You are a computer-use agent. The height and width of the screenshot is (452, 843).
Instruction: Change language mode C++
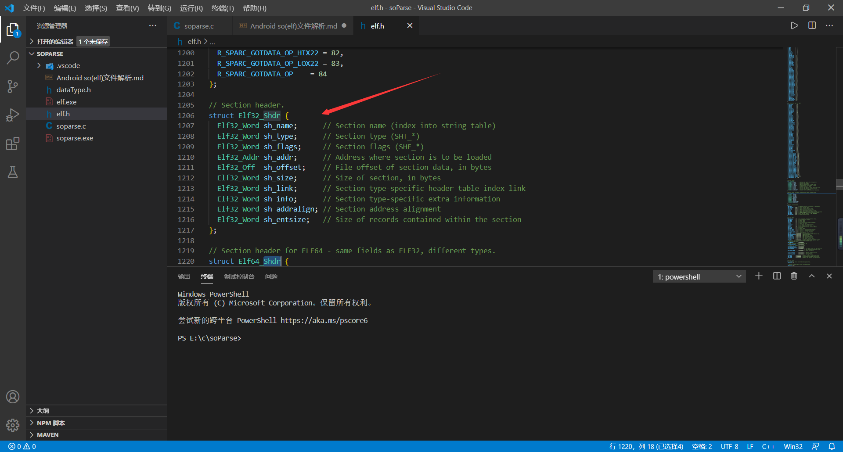(x=768, y=446)
